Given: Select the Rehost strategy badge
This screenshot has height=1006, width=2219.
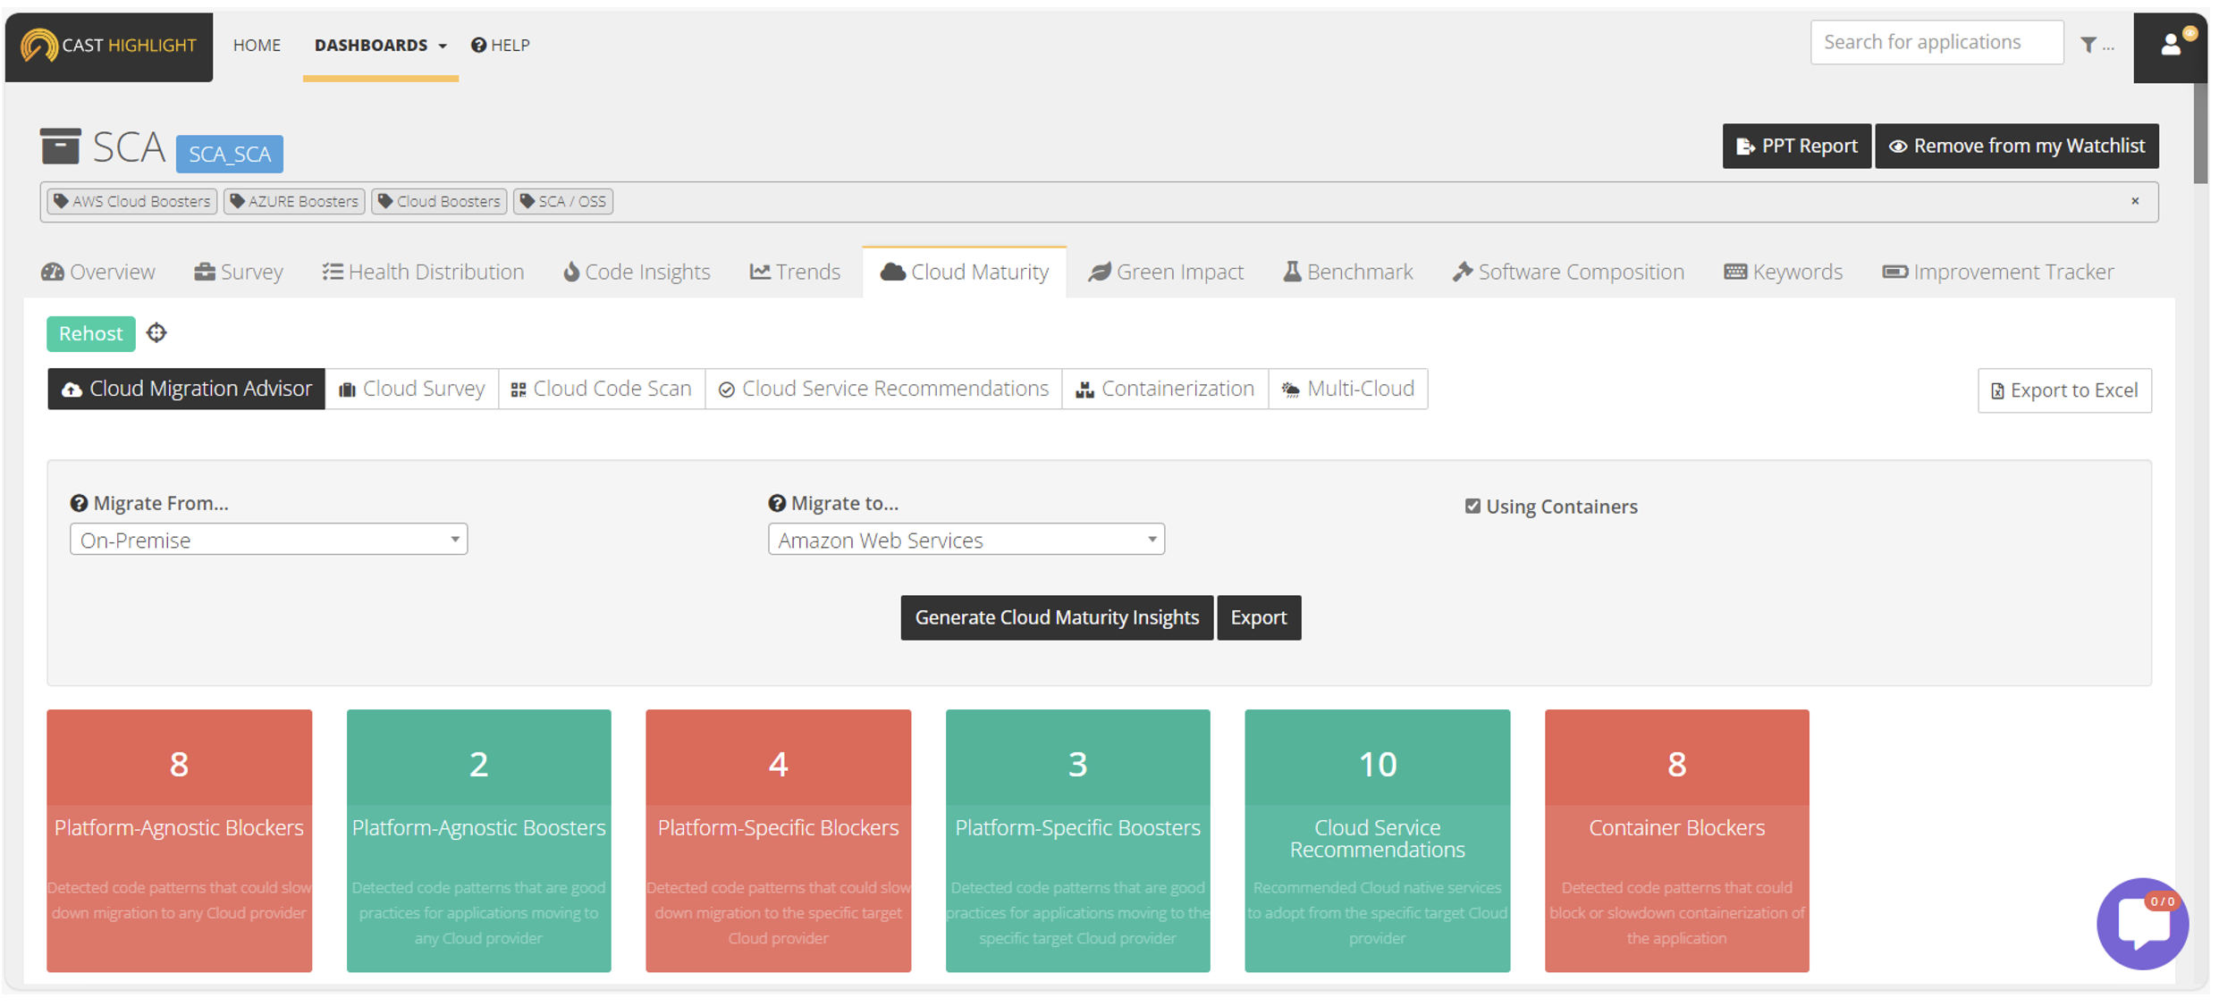Looking at the screenshot, I should [x=90, y=333].
